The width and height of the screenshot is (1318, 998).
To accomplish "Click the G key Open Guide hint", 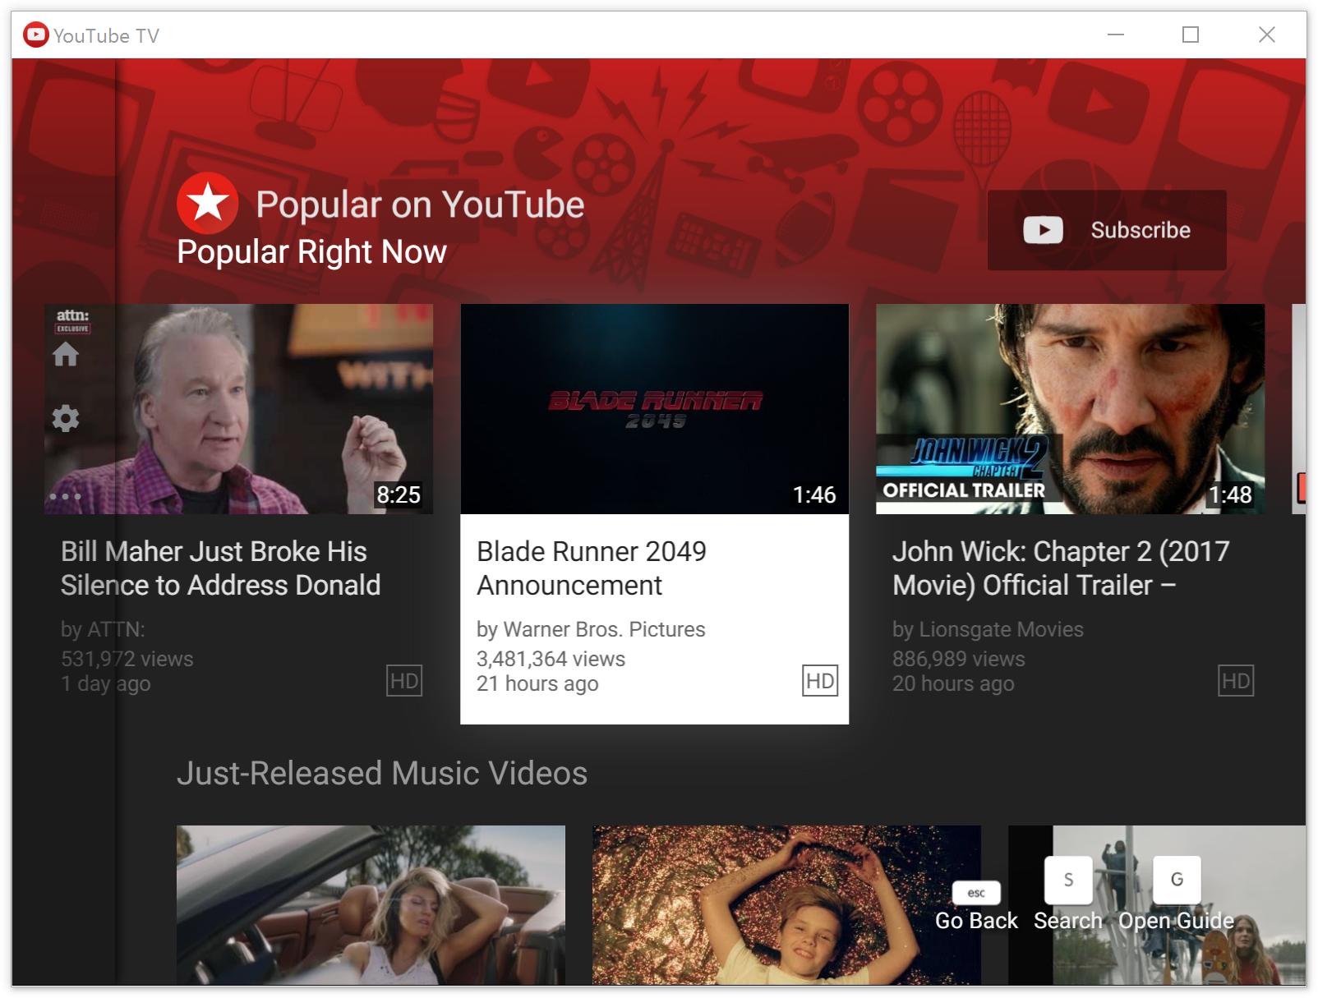I will pyautogui.click(x=1177, y=880).
